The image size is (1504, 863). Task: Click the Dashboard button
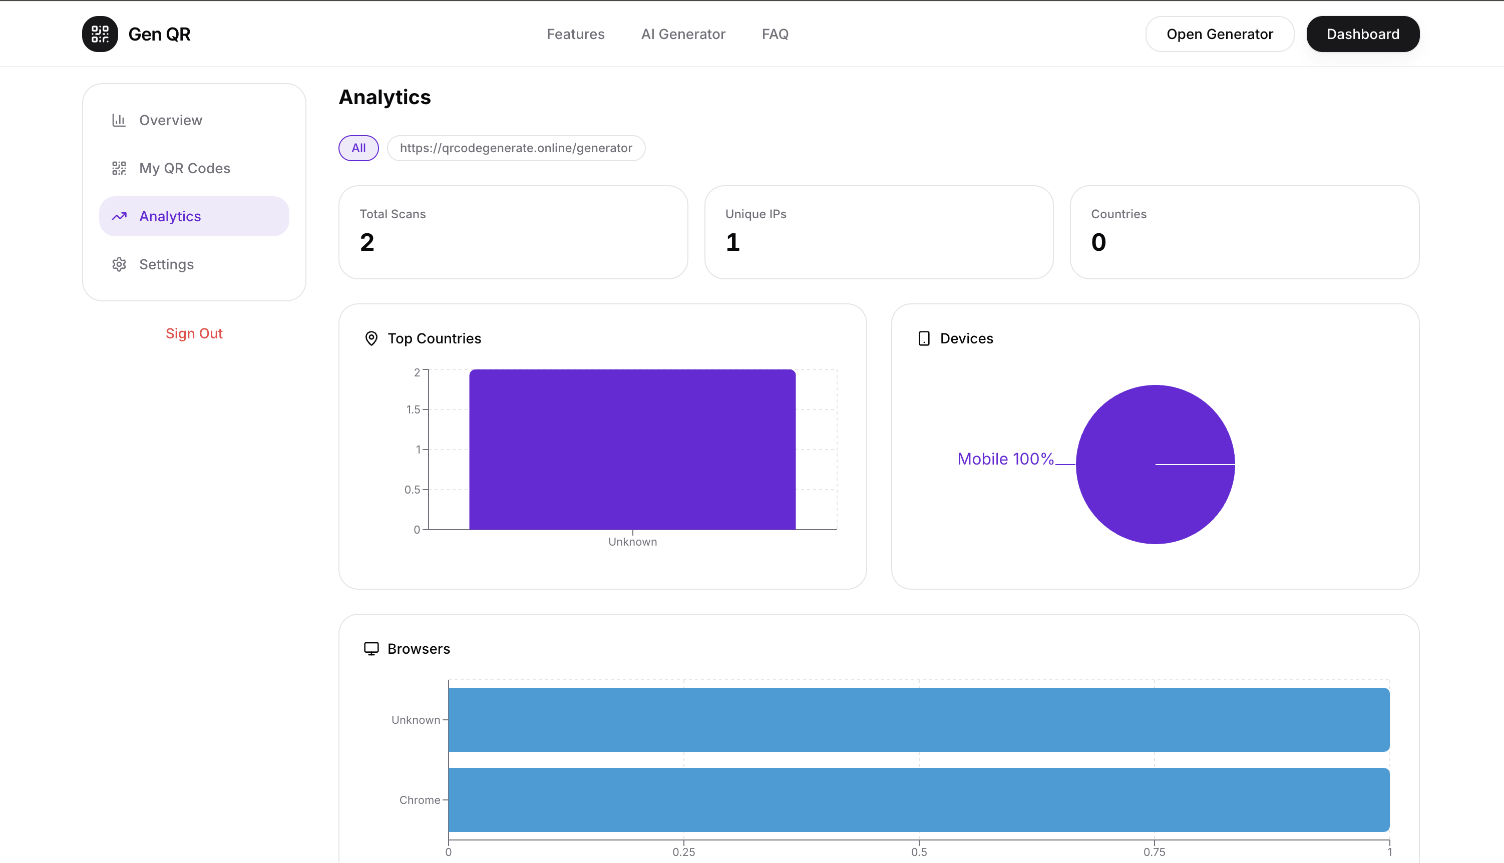click(x=1362, y=35)
